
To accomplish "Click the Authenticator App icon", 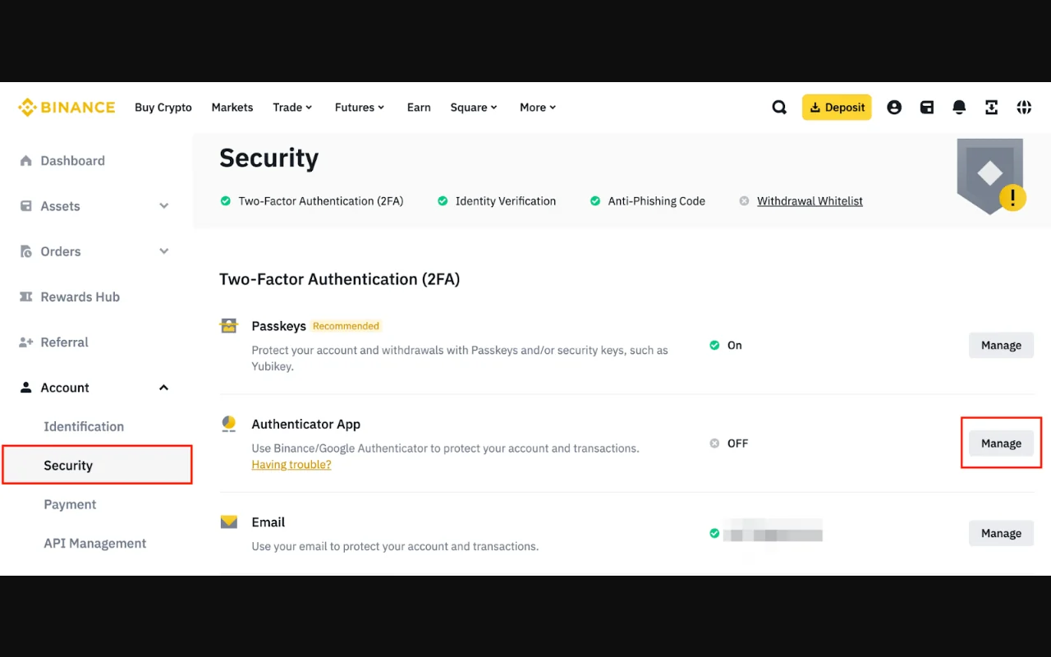I will pyautogui.click(x=228, y=424).
